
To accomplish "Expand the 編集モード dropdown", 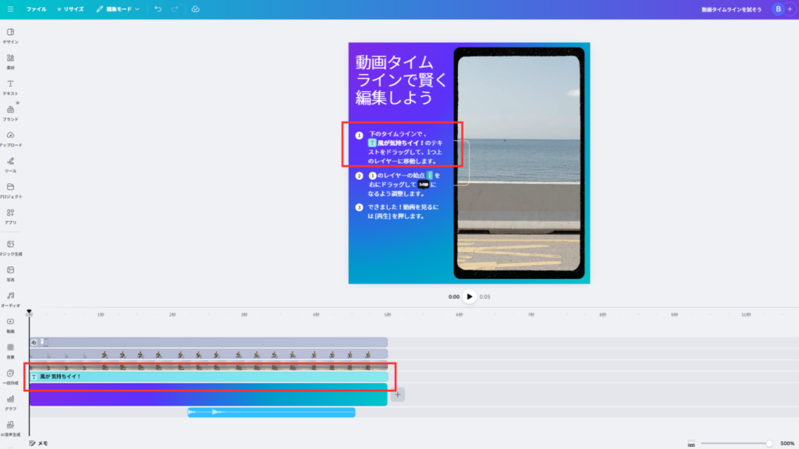I will [118, 9].
